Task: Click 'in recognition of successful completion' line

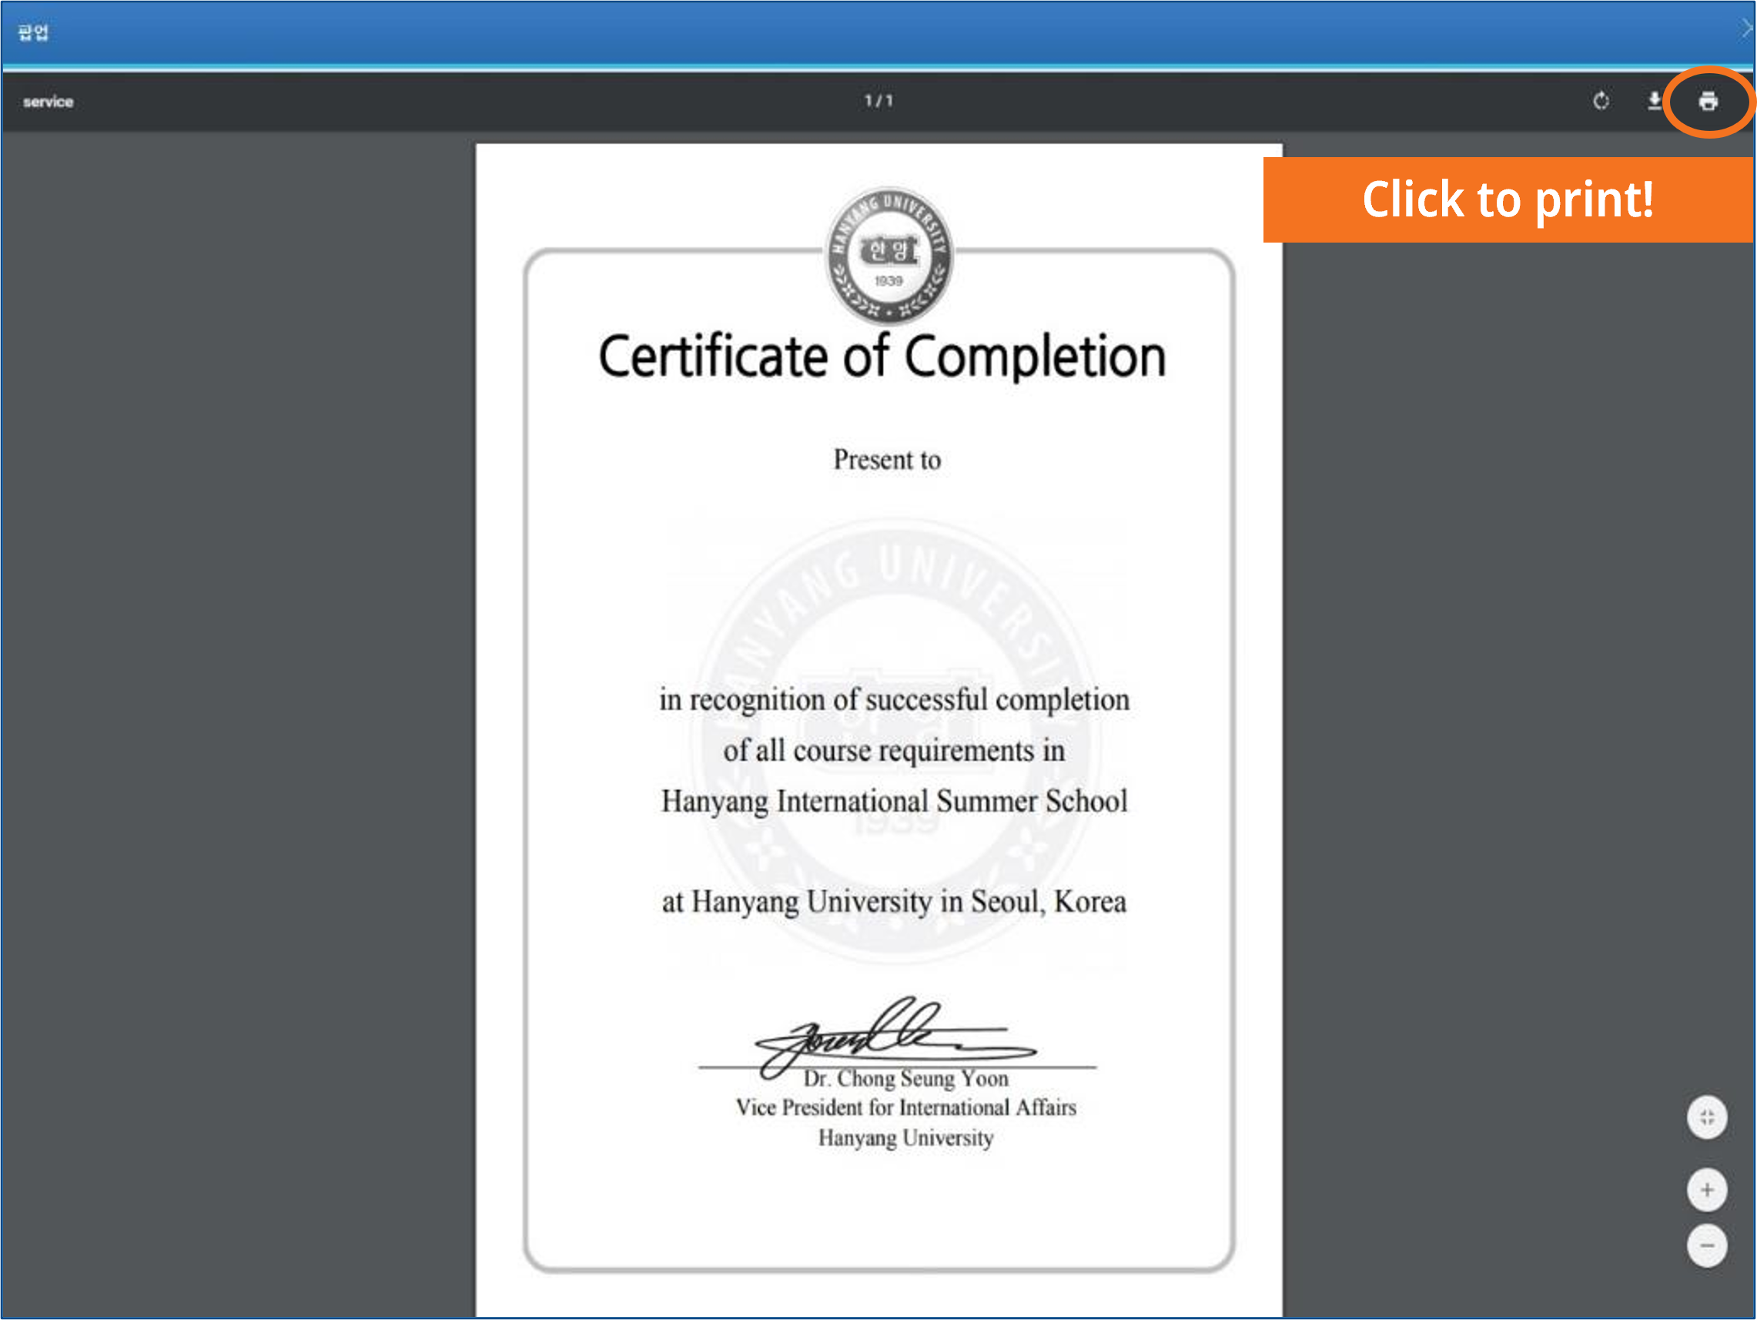Action: tap(894, 700)
